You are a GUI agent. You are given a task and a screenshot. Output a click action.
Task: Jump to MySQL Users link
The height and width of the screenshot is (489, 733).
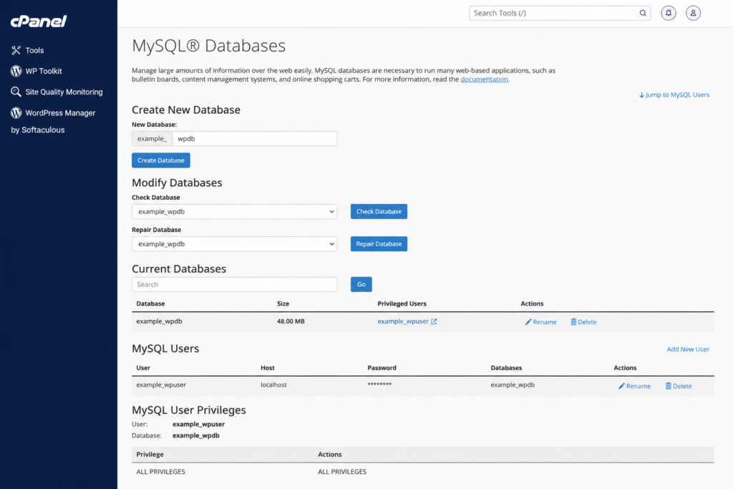click(674, 95)
